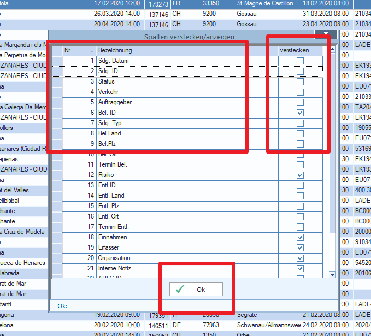This screenshot has width=371, height=336.
Task: Select the row 'Entl. Ort'
Action: click(x=187, y=216)
